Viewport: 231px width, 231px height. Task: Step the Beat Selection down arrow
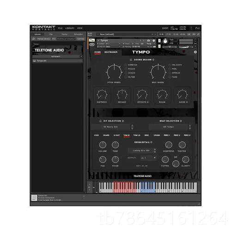(x=190, y=128)
